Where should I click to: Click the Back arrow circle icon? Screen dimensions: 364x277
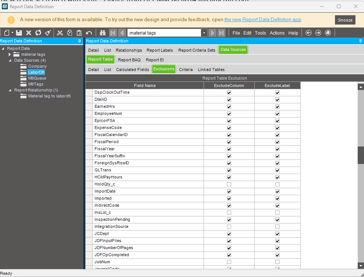click(x=309, y=33)
